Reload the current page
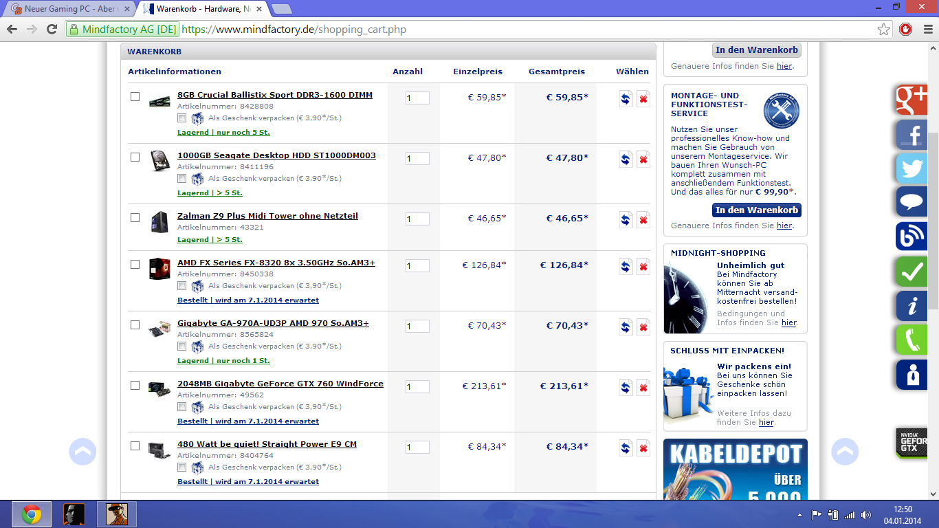Screen dimensions: 939x528 pyautogui.click(x=52, y=29)
